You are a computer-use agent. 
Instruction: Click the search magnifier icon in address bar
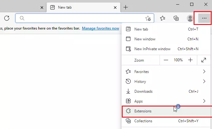tap(22, 18)
